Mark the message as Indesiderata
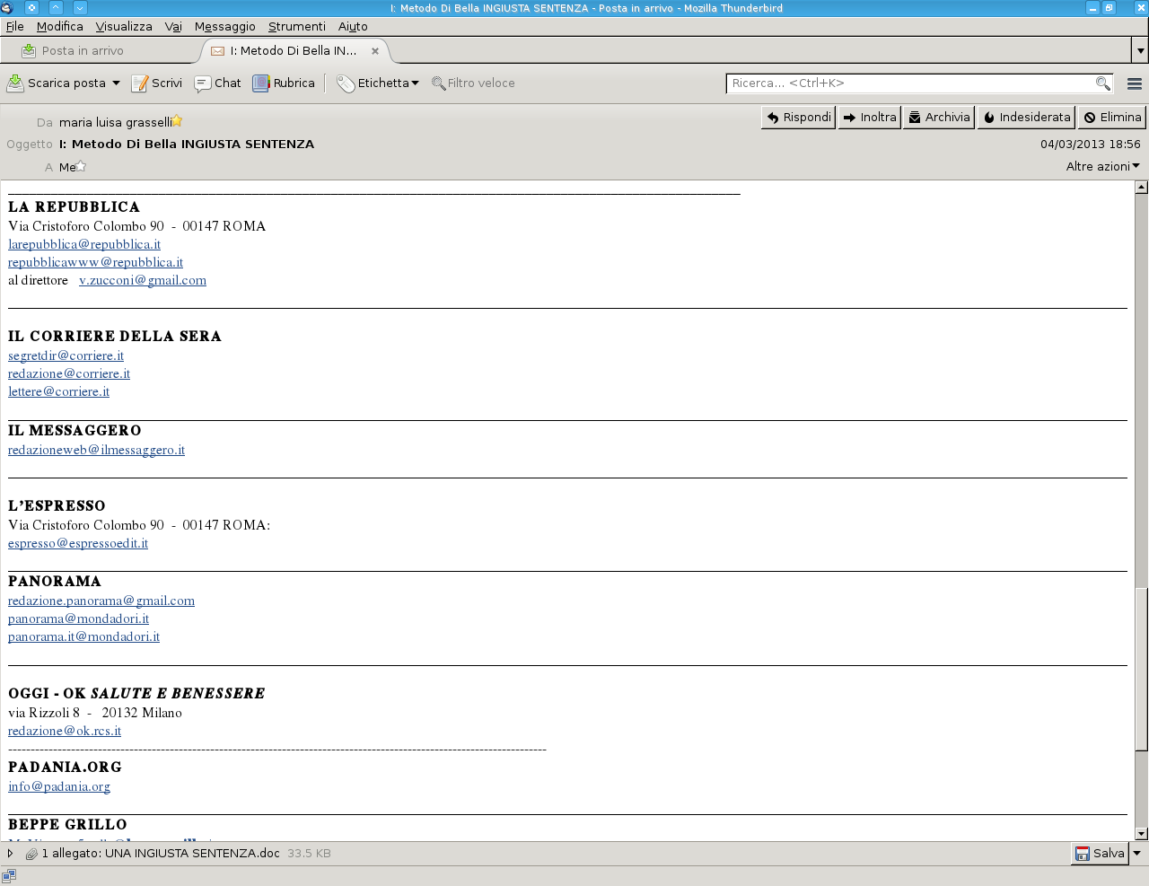The height and width of the screenshot is (886, 1149). click(1026, 118)
